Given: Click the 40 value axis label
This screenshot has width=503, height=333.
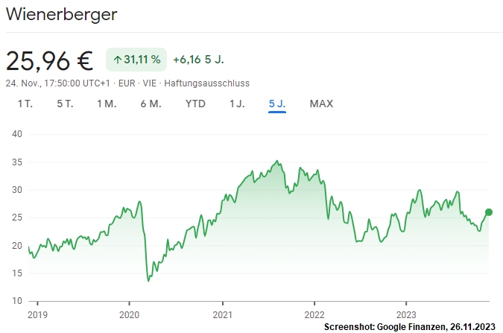Looking at the screenshot, I should pyautogui.click(x=17, y=134).
